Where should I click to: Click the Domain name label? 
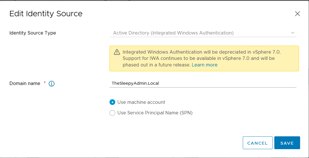(25, 83)
